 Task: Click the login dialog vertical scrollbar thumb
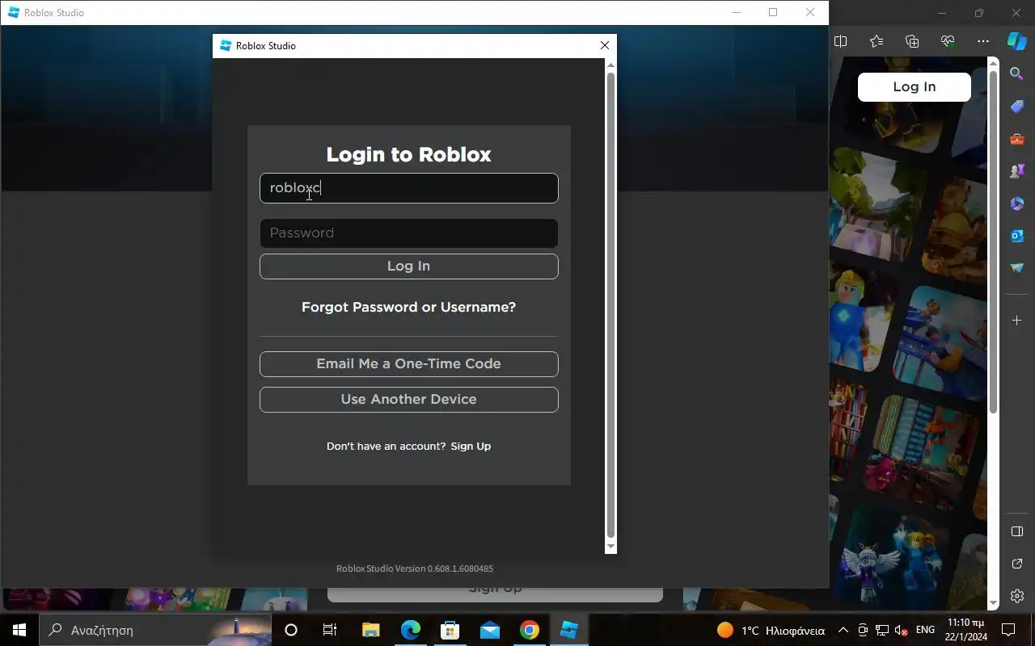click(610, 306)
